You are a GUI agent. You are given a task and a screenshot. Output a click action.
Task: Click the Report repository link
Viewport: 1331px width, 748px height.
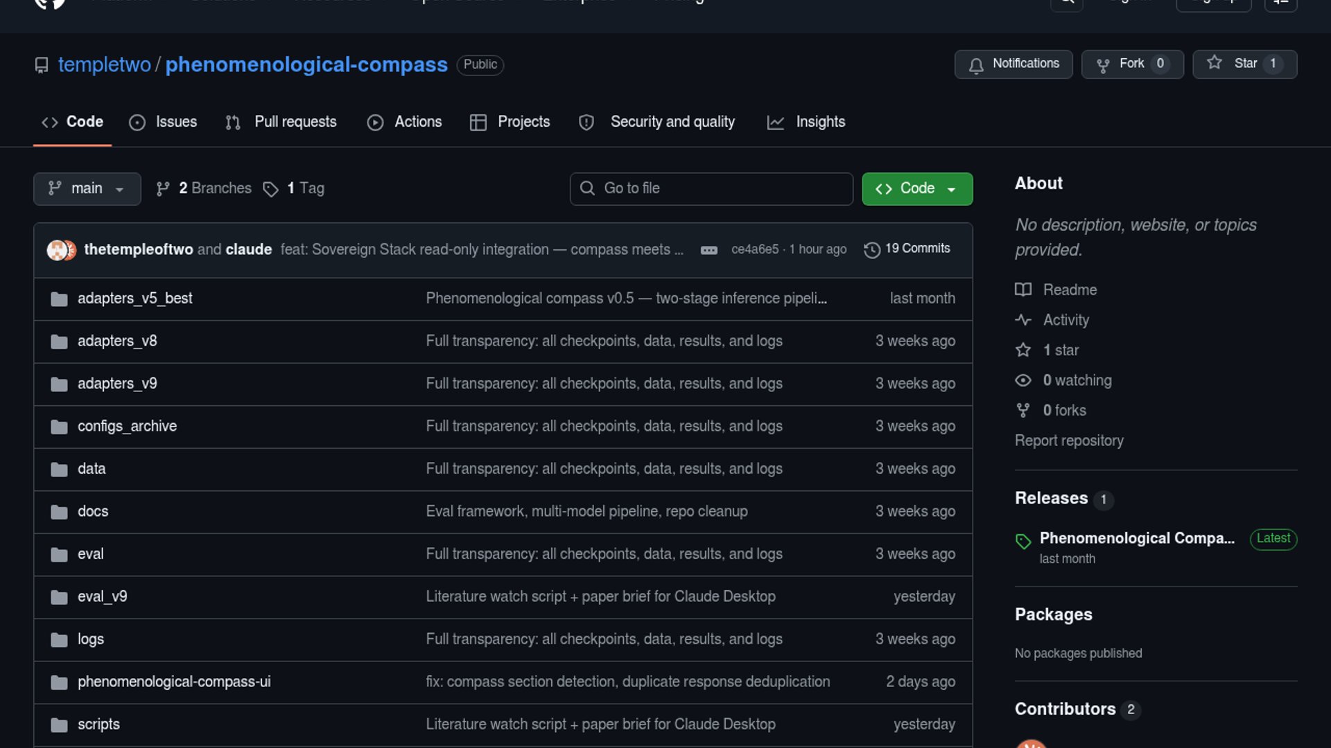pyautogui.click(x=1068, y=440)
